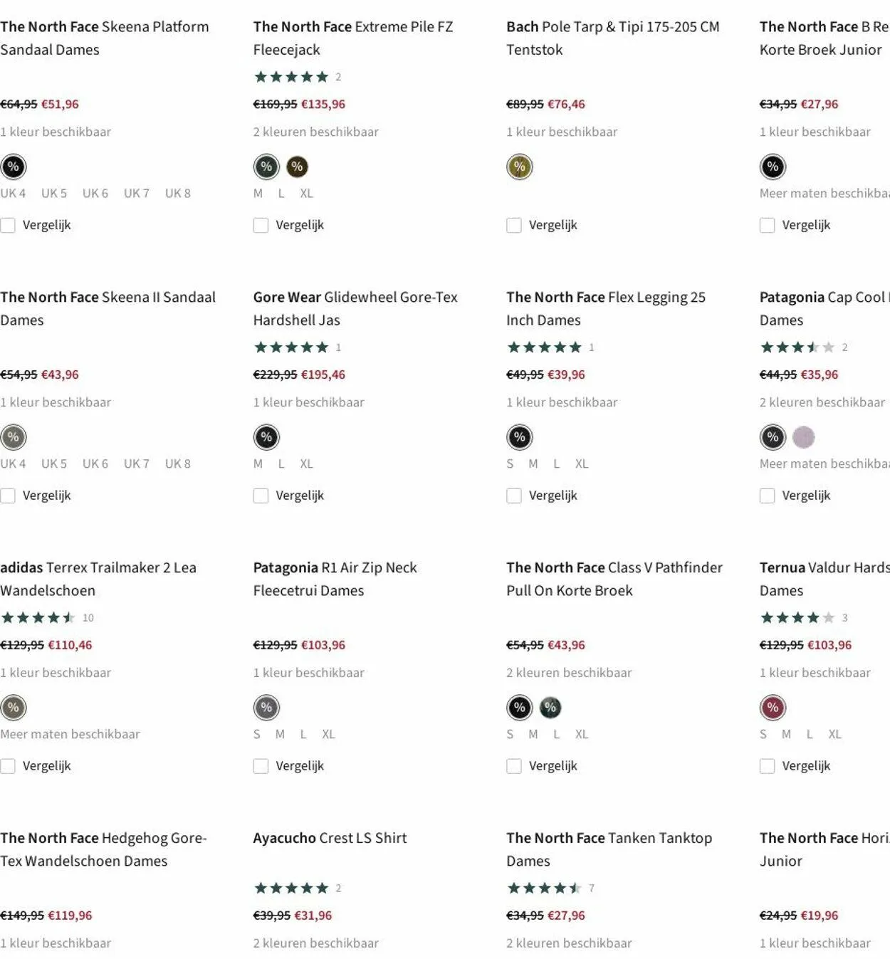Choose size XL for Extreme Pile Fleecejack
The width and height of the screenshot is (890, 959).
coord(306,193)
